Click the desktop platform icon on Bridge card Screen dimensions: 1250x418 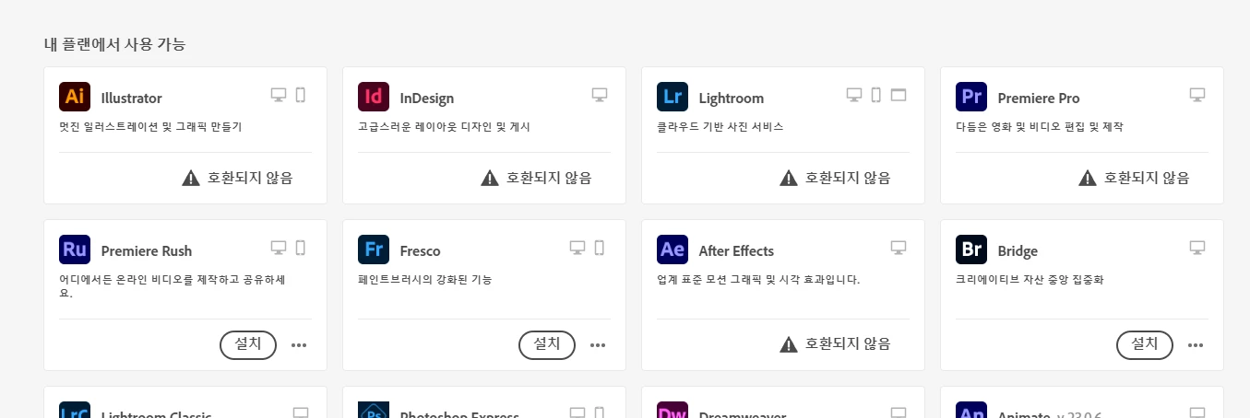point(1197,248)
